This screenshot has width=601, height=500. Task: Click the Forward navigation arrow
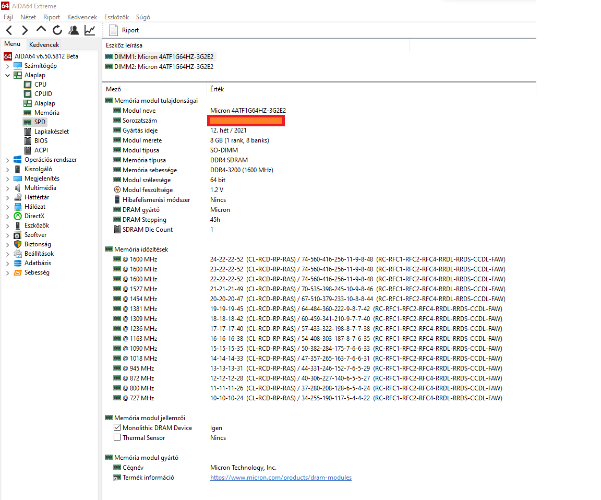[x=25, y=30]
